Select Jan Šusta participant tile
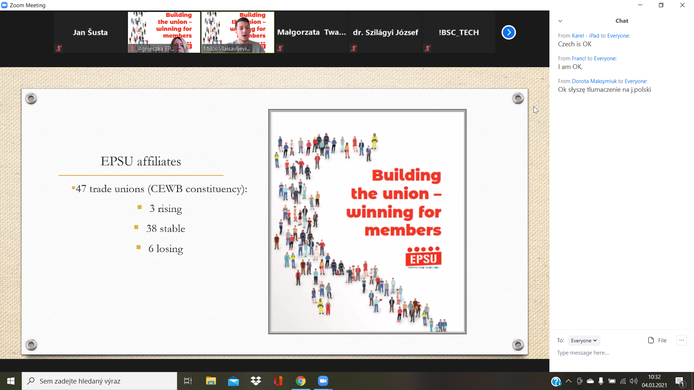 point(90,32)
